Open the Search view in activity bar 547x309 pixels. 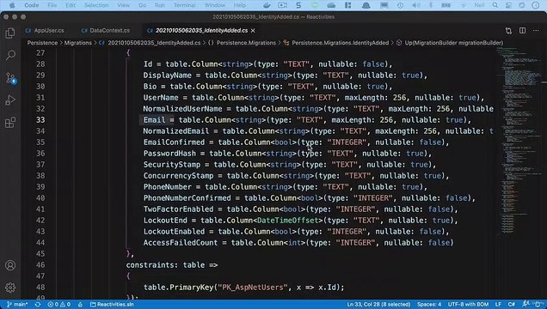(10, 55)
